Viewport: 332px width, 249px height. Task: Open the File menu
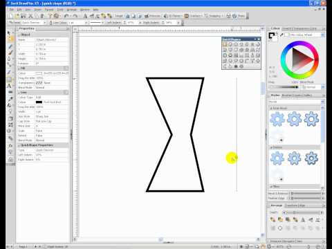point(12,10)
